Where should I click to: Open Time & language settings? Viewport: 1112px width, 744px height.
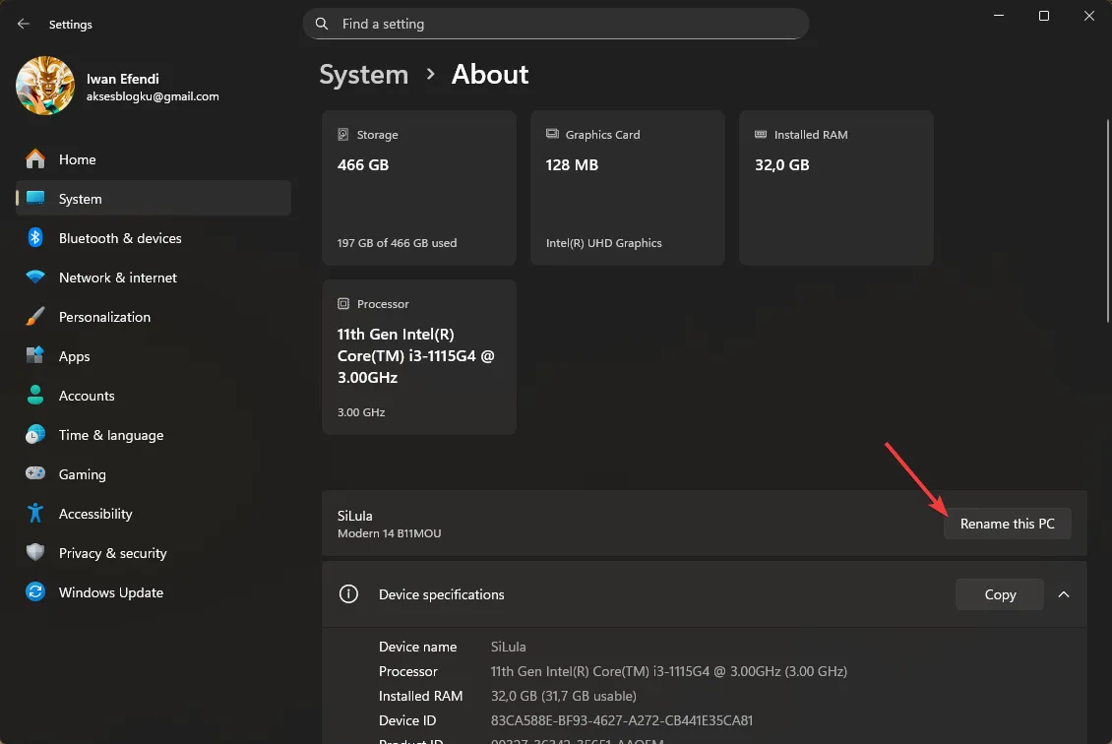(111, 434)
